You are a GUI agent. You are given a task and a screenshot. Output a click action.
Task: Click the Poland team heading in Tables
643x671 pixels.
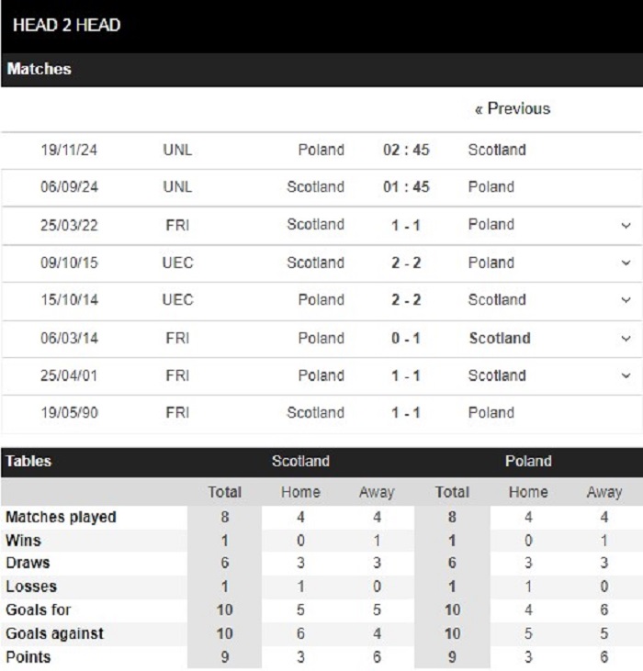pyautogui.click(x=528, y=462)
